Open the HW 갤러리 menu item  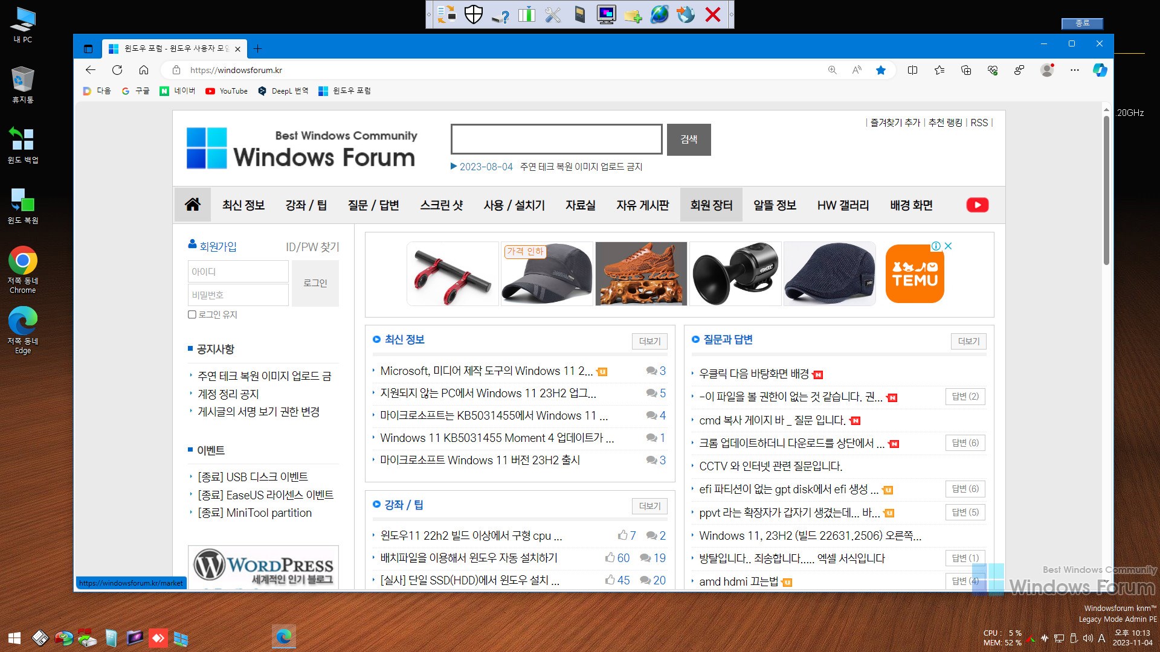(x=843, y=205)
